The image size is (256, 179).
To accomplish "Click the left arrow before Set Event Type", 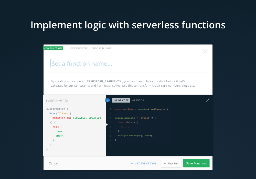I will (x=132, y=163).
